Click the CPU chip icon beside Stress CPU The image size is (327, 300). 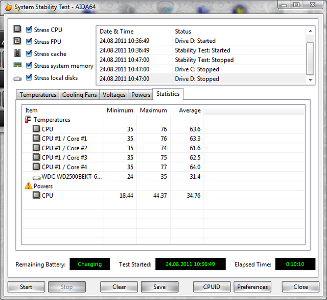[17, 30]
